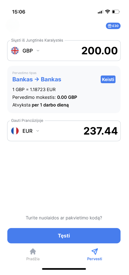The width and height of the screenshot is (129, 275).
Task: Tap the home icon in bottom bar
Action: (33, 251)
